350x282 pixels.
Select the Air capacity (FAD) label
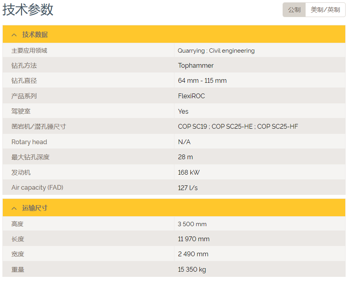pos(37,188)
